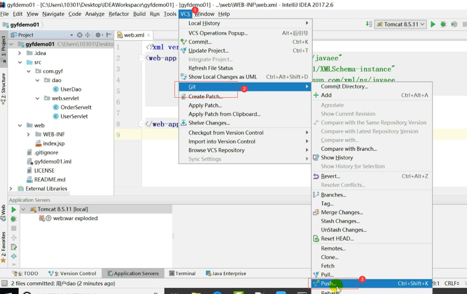This screenshot has width=467, height=294.
Task: Click the Make Project build icon
Action: (x=369, y=24)
